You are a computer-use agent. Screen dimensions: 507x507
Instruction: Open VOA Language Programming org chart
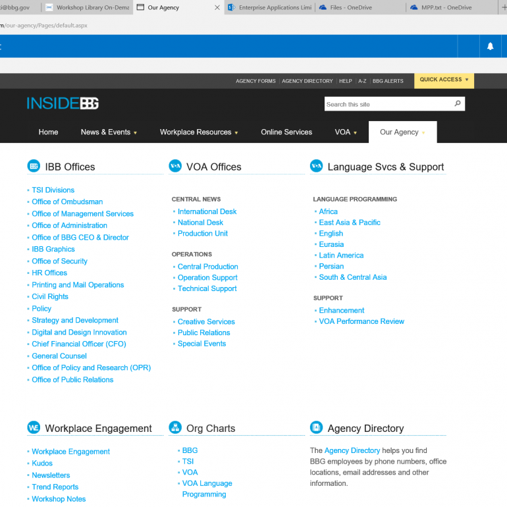pyautogui.click(x=207, y=489)
